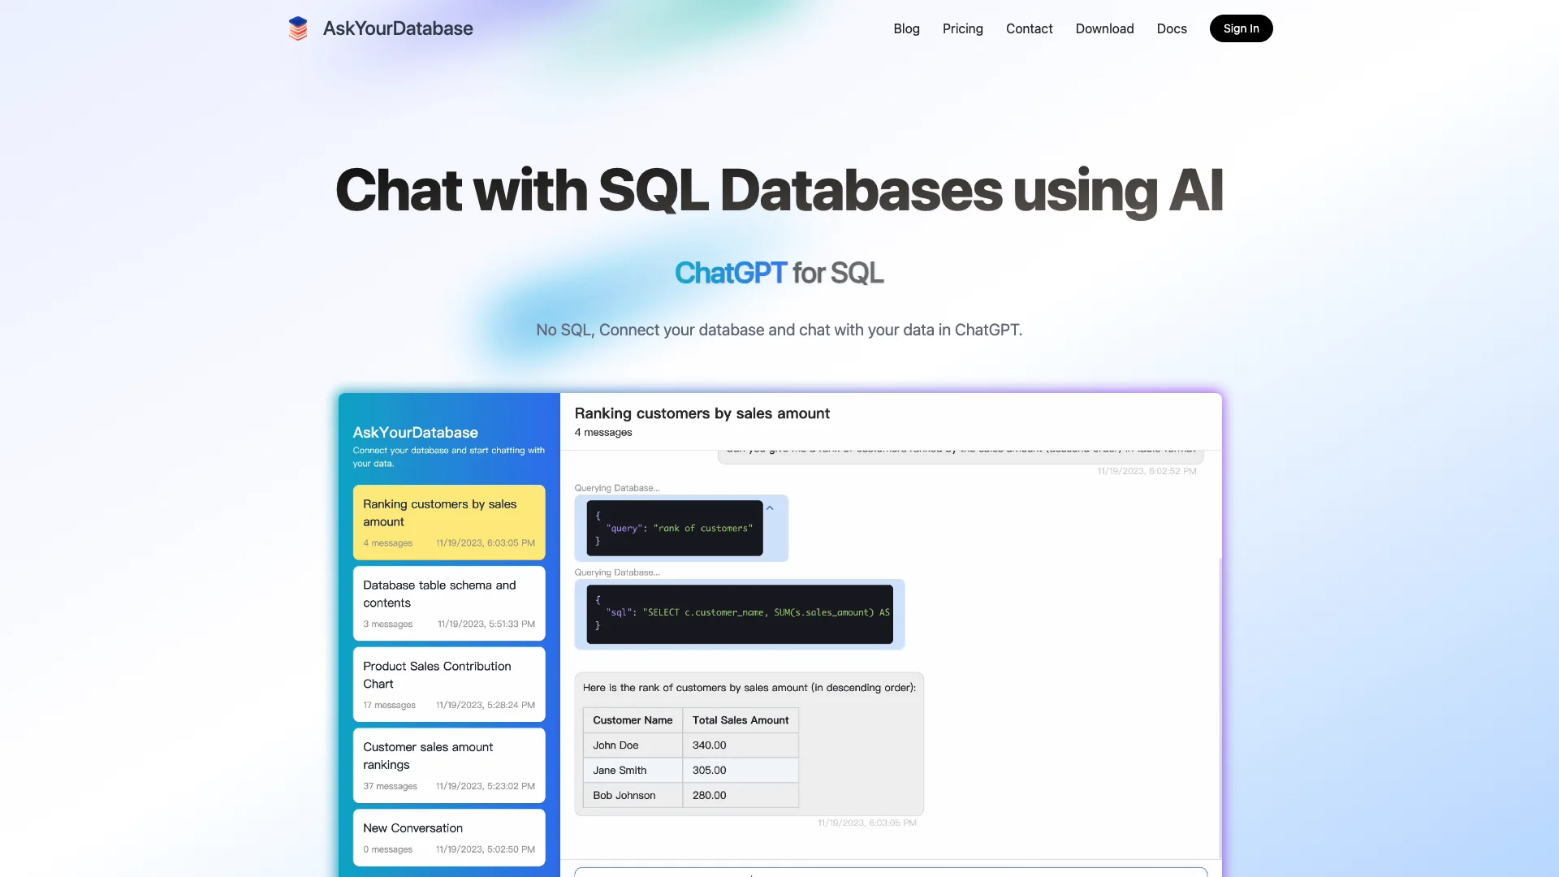The height and width of the screenshot is (877, 1559).
Task: Open the 'New Conversation' card
Action: tap(449, 838)
